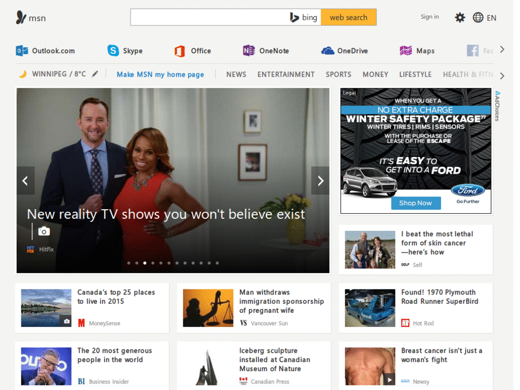Select the Sign in link
The height and width of the screenshot is (390, 520).
430,16
